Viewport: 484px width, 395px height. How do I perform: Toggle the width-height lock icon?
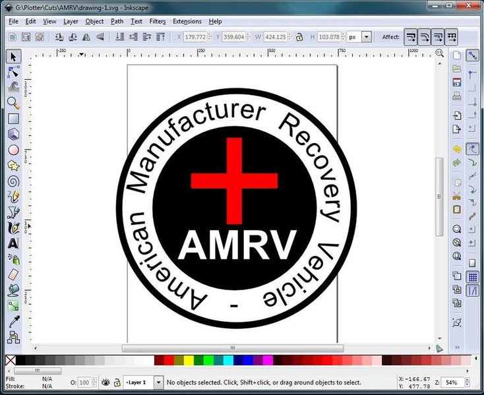pos(299,37)
